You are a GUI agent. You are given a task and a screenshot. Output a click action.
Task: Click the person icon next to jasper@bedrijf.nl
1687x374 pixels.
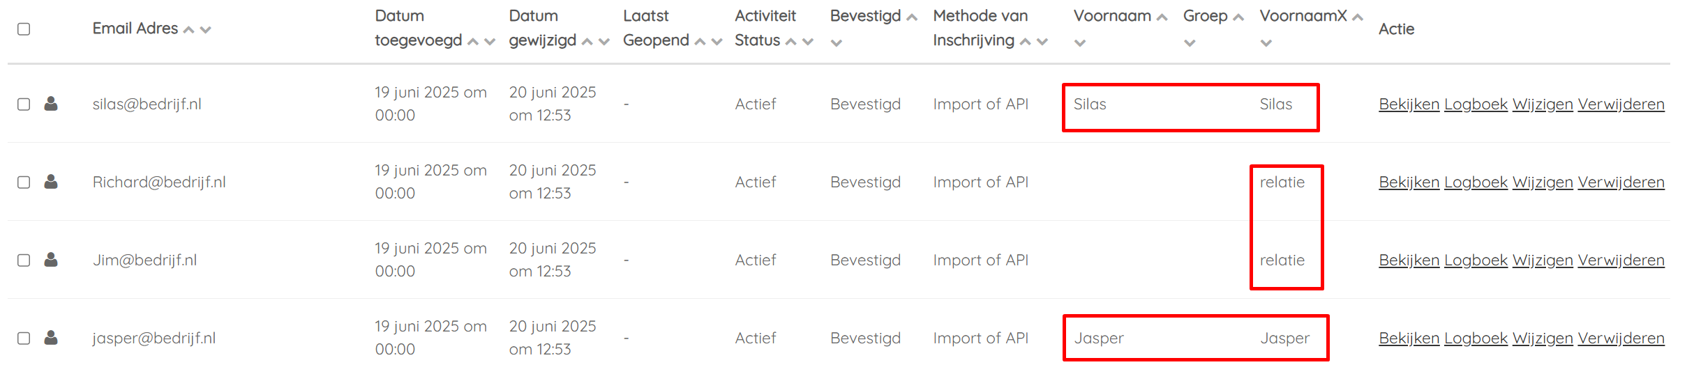coord(51,338)
